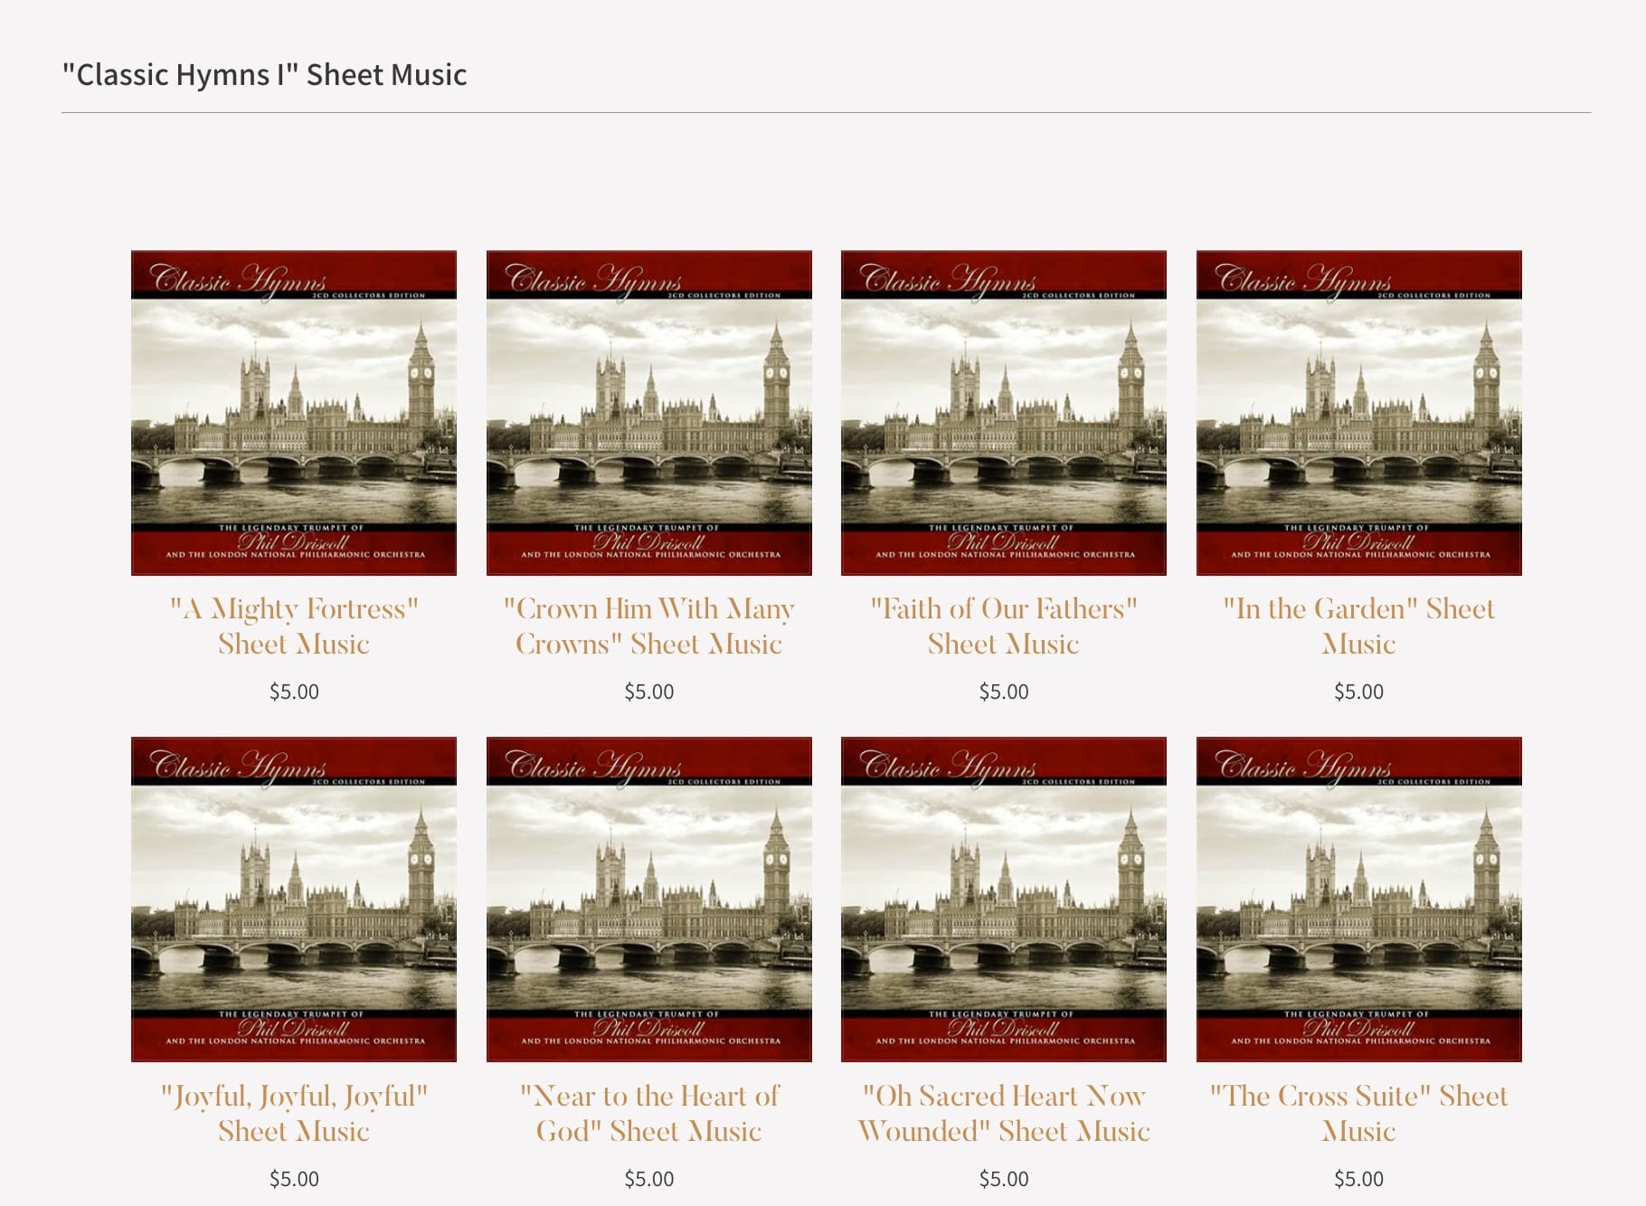Click the $5.00 price under "A Mighty Fortress"
This screenshot has height=1206, width=1646.
point(294,692)
